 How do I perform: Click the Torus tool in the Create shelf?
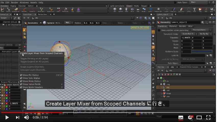click(x=132, y=9)
